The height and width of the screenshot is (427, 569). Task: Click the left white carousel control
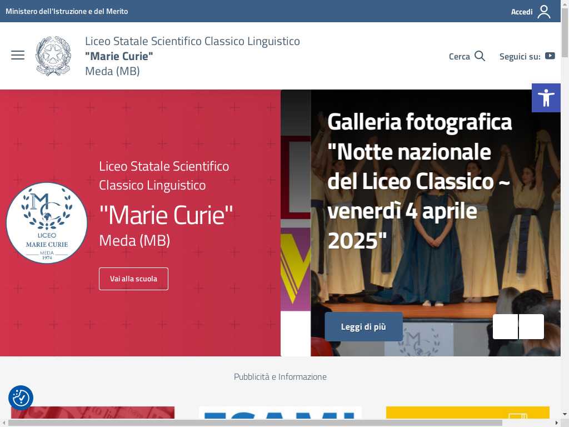[x=505, y=327]
